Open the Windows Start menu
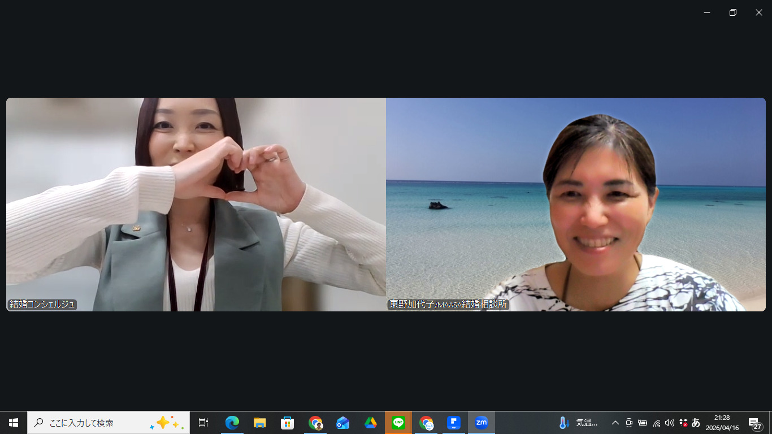This screenshot has height=434, width=772. click(14, 423)
